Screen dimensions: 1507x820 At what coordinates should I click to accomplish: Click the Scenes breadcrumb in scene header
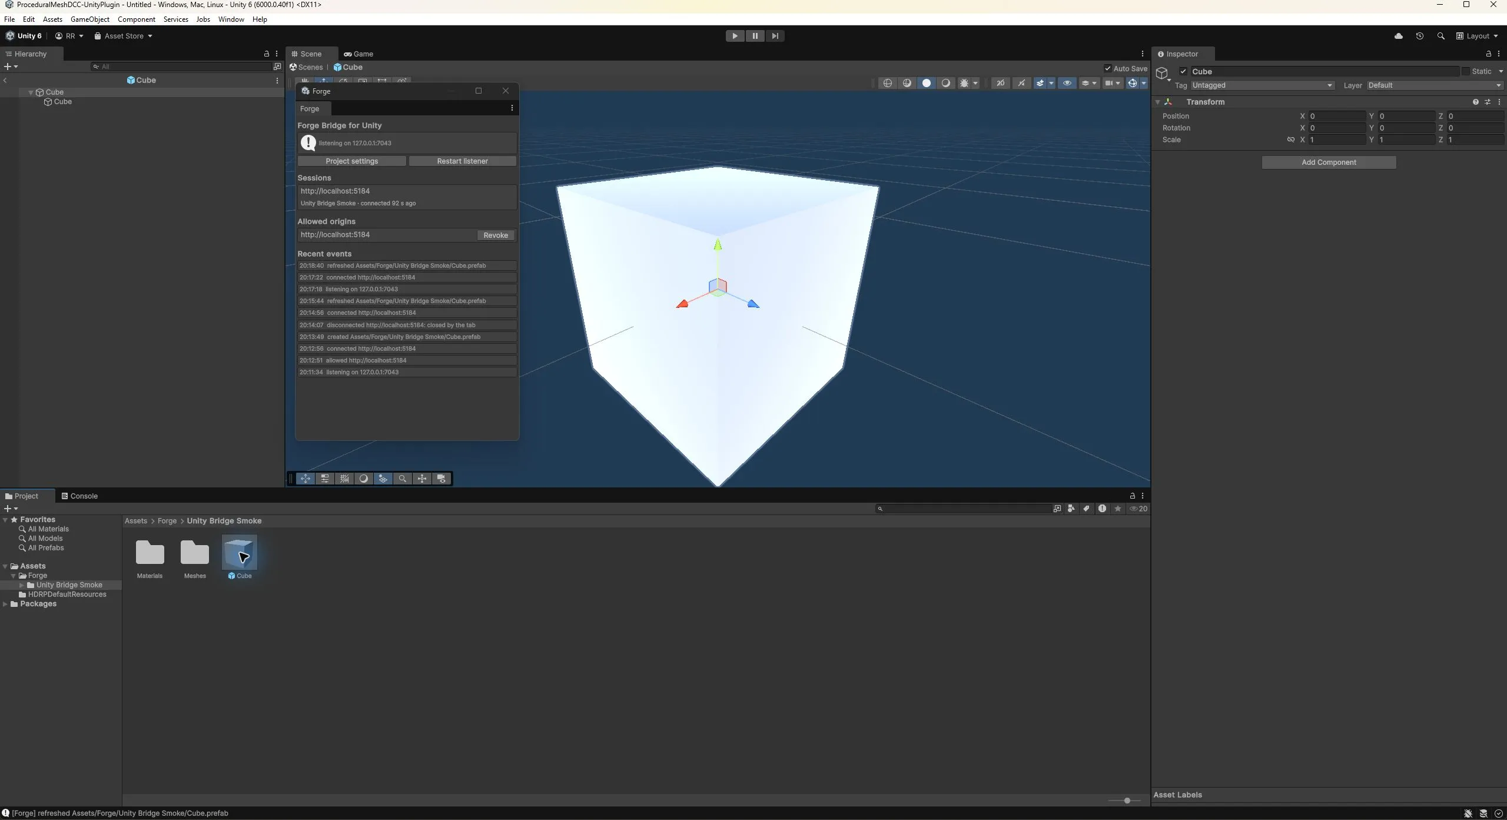pos(306,68)
